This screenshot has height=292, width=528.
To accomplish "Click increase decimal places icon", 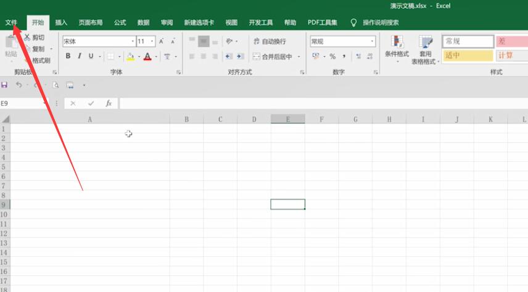I will (x=358, y=56).
